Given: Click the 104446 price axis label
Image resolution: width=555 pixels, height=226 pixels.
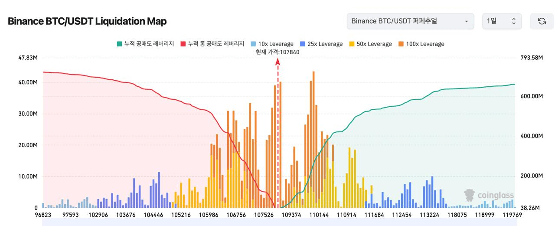Looking at the screenshot, I should point(153,215).
